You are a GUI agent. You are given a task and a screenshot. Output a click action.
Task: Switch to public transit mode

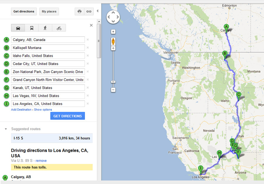32,28
